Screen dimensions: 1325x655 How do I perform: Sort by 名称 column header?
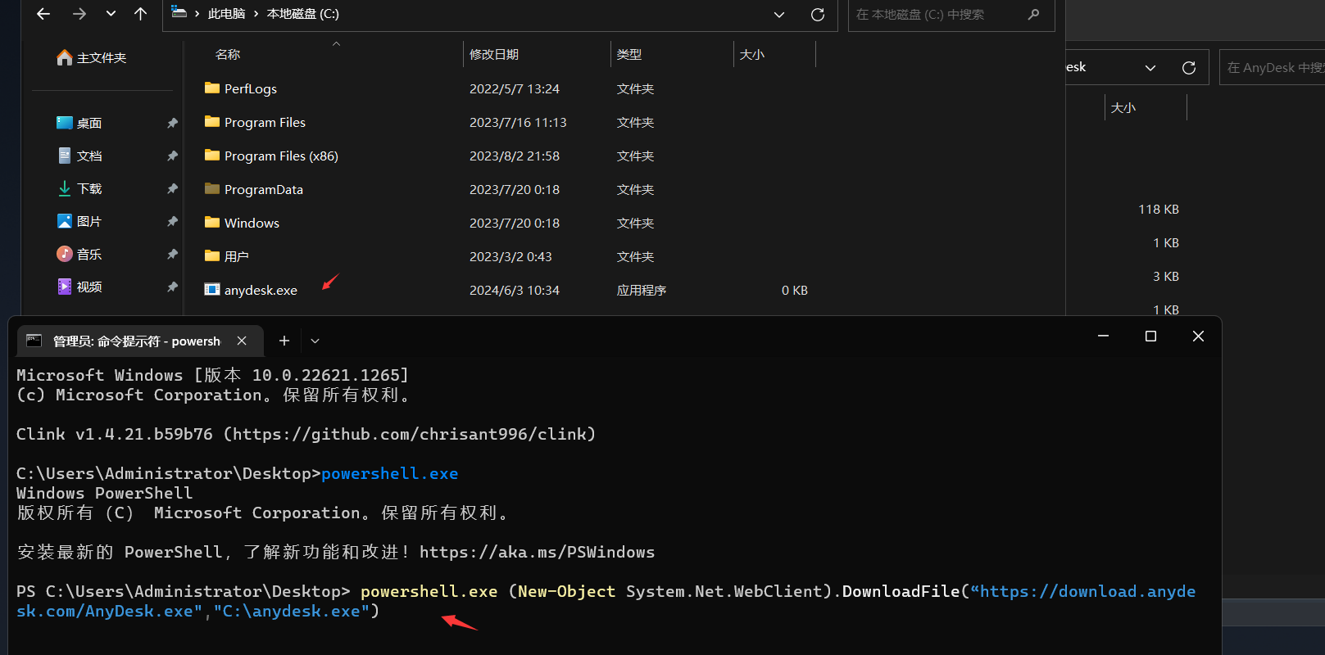pos(228,54)
